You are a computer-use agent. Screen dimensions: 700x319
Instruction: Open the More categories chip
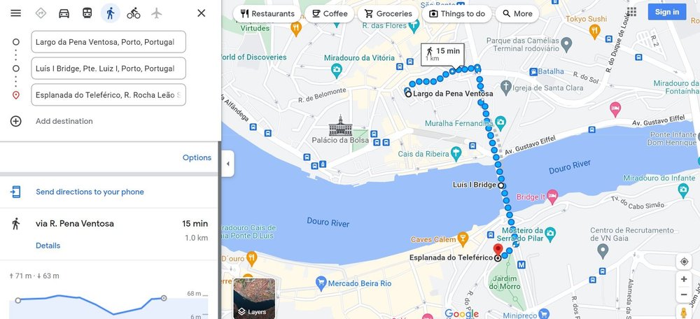click(x=517, y=14)
